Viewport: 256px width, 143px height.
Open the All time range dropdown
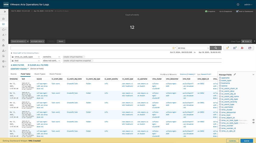coord(193,48)
